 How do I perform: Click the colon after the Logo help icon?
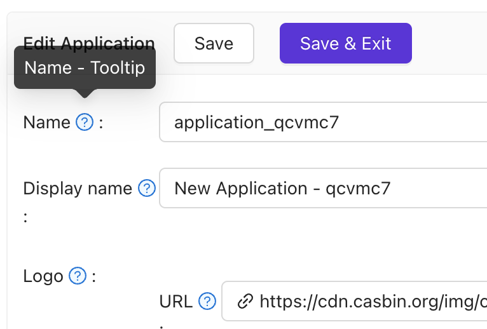coord(93,276)
